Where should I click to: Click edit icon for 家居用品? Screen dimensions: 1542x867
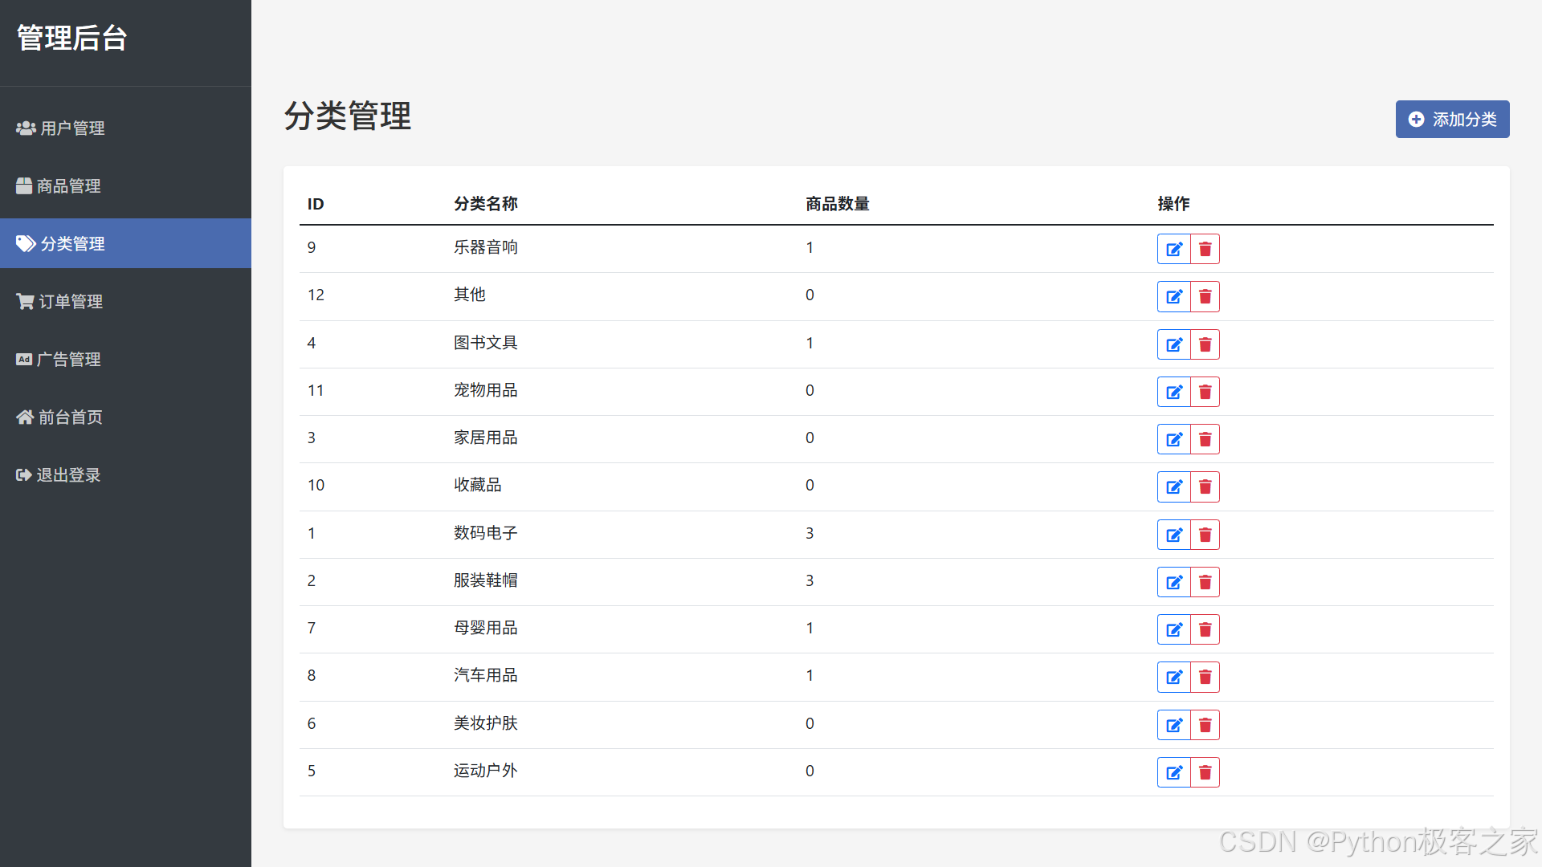[1173, 439]
